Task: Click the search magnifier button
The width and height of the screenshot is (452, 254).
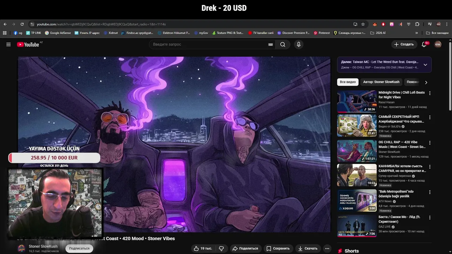Action: [x=283, y=44]
